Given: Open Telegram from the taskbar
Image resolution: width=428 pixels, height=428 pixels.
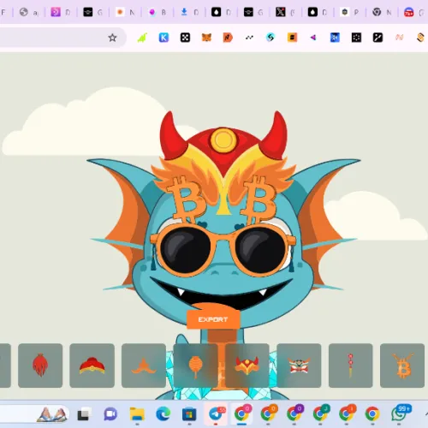Looking at the screenshot, I should click(216, 414).
